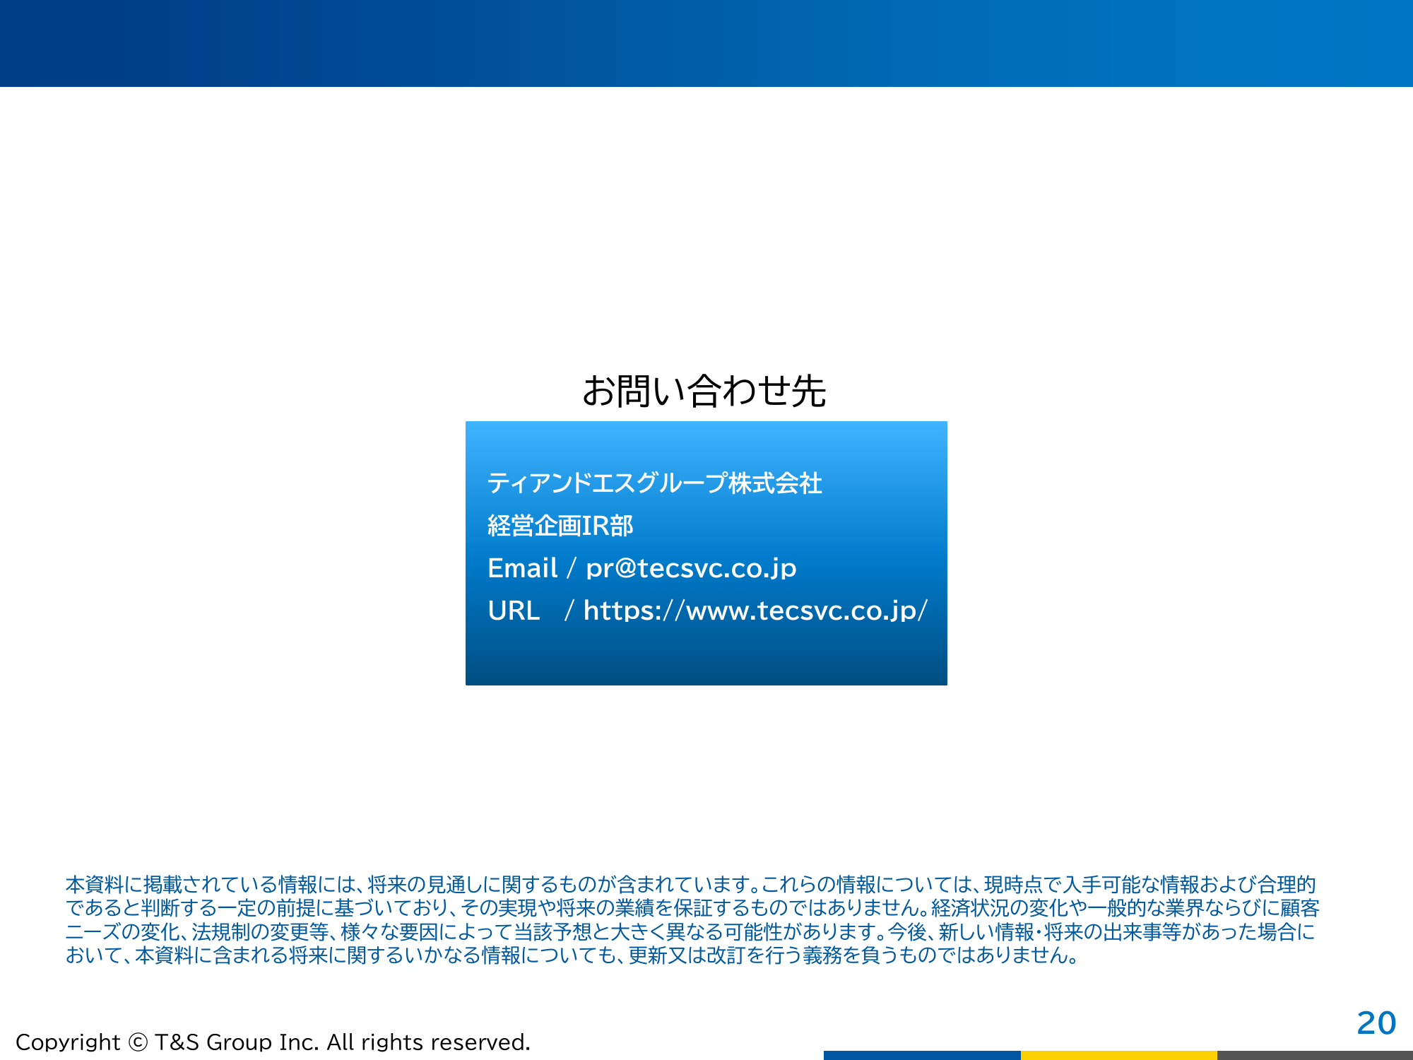Click T&S Group Inc. in the footer
This screenshot has width=1413, height=1060.
coord(237,1042)
